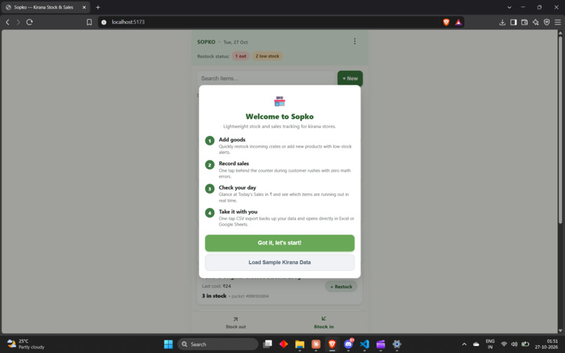
Task: Open browser downloads
Action: point(503,22)
